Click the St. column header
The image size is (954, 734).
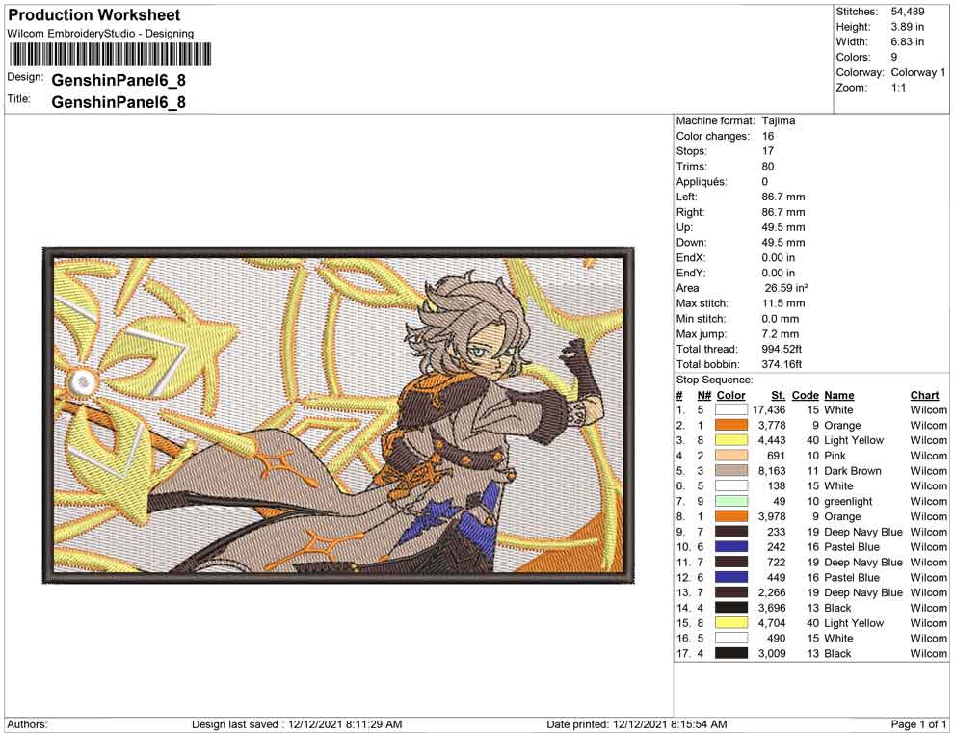coord(779,395)
